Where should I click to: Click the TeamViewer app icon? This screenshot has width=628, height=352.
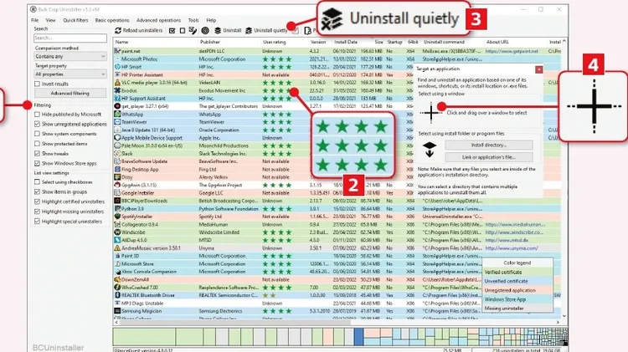pyautogui.click(x=117, y=122)
